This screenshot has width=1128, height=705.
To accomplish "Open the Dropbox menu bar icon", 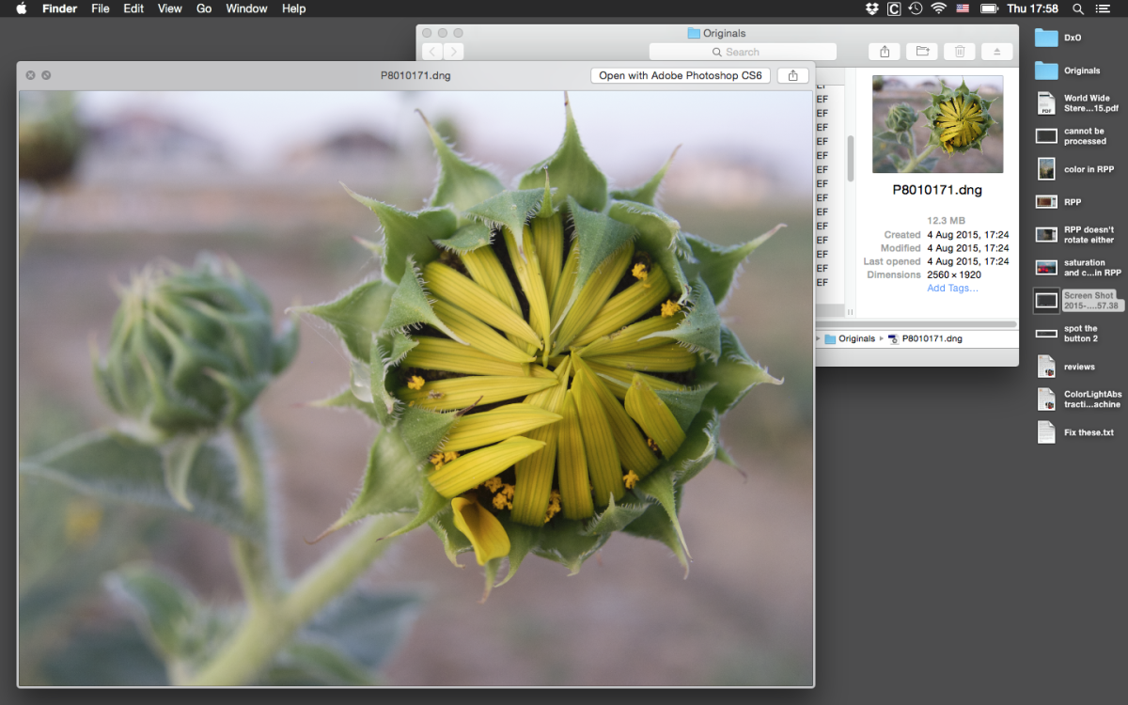I will [x=872, y=8].
